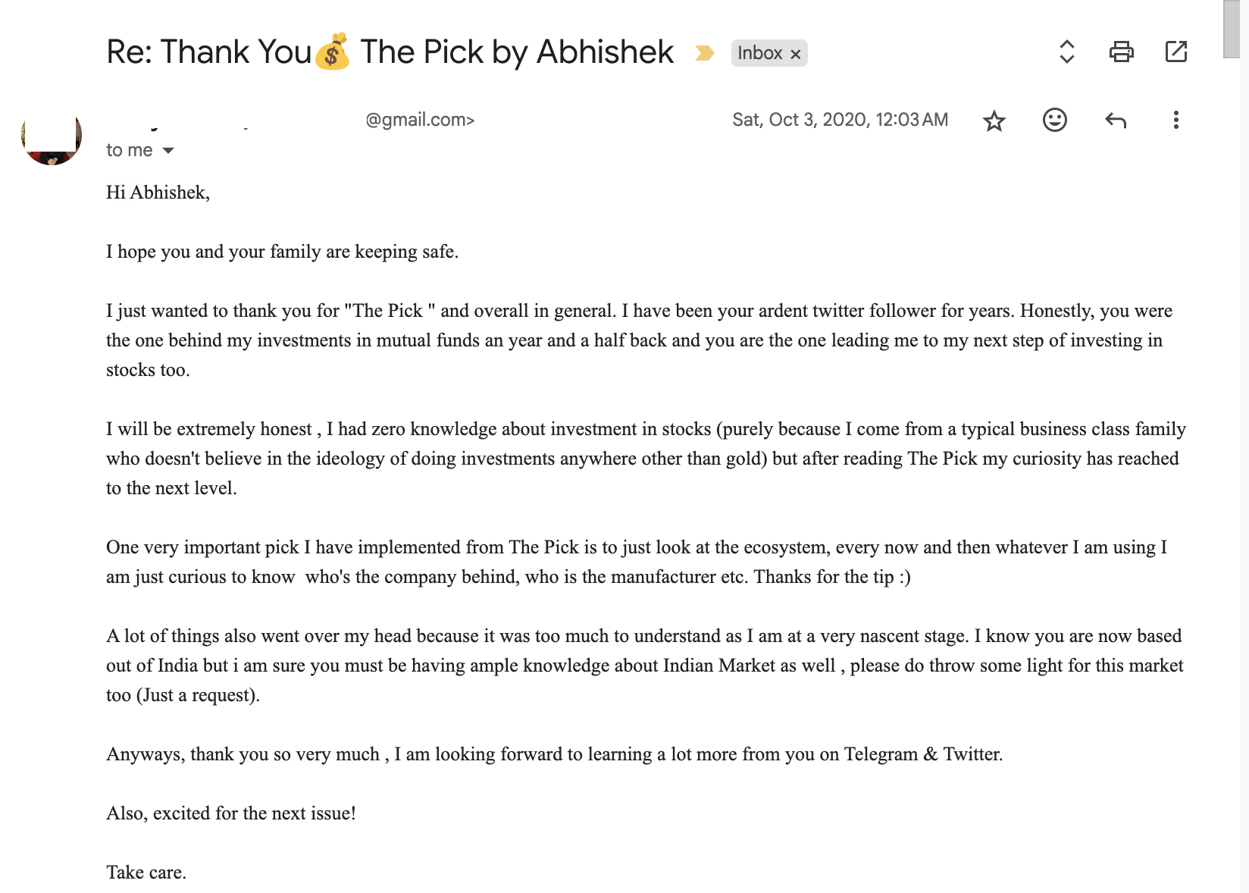
Task: Print this email conversation
Action: (x=1121, y=52)
